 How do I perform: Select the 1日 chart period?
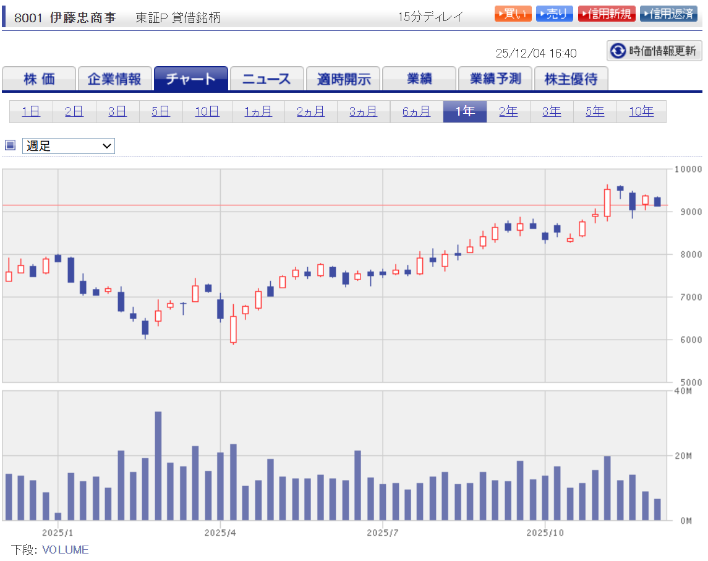31,111
